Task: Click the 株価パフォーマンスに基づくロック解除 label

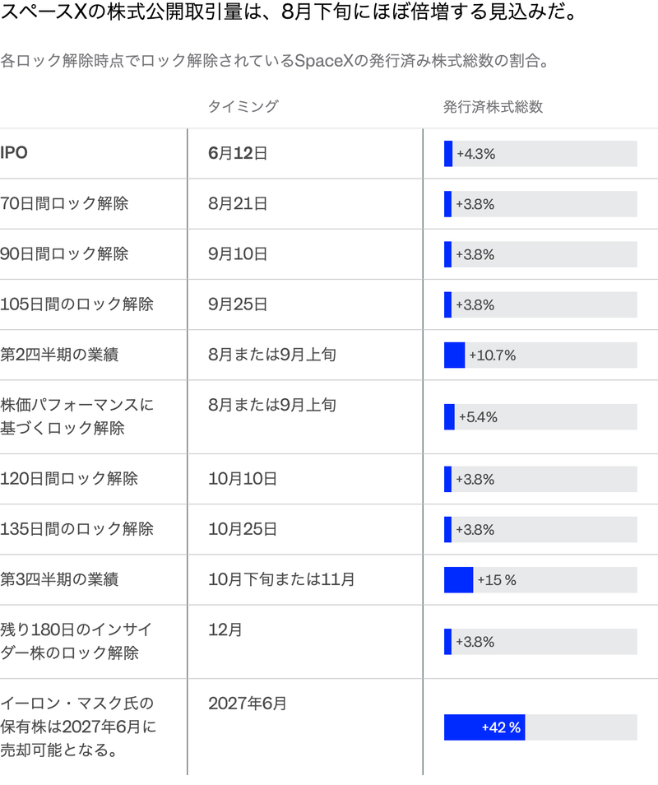Action: pyautogui.click(x=77, y=416)
